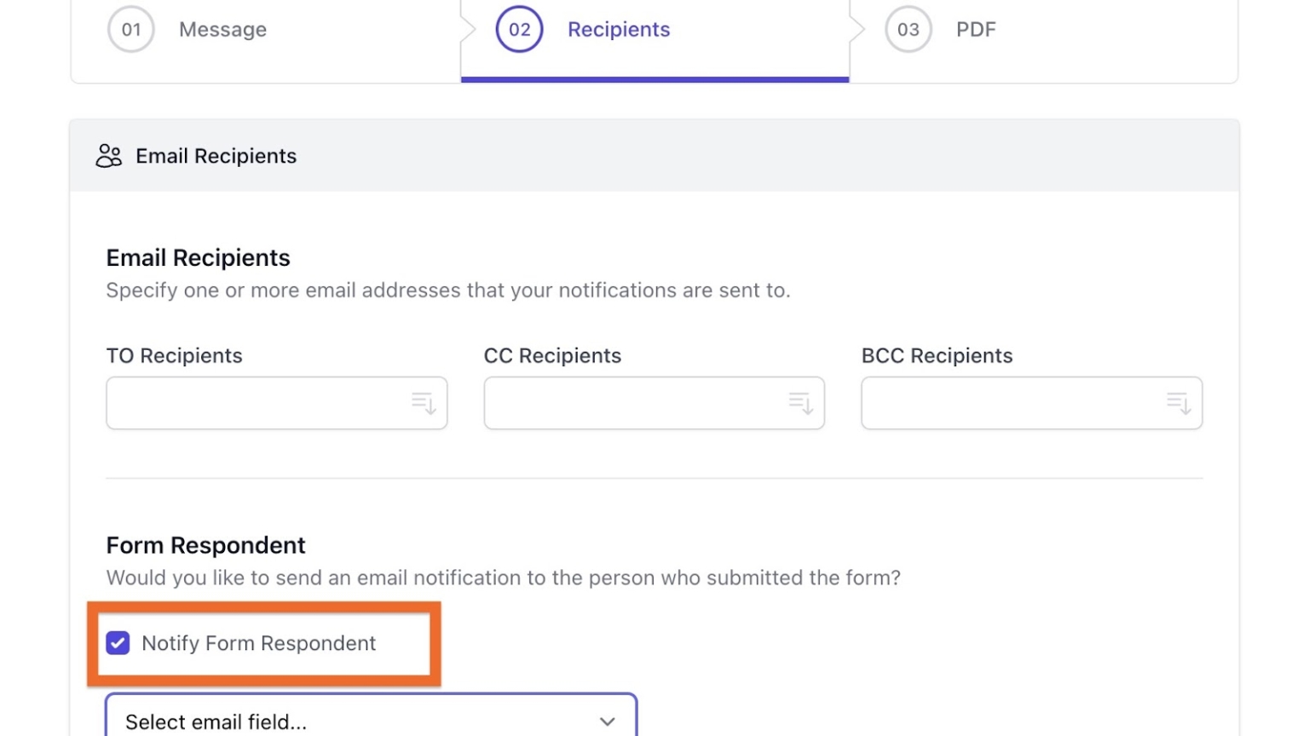Click the circled 01 step indicator
This screenshot has width=1309, height=736.
[130, 29]
